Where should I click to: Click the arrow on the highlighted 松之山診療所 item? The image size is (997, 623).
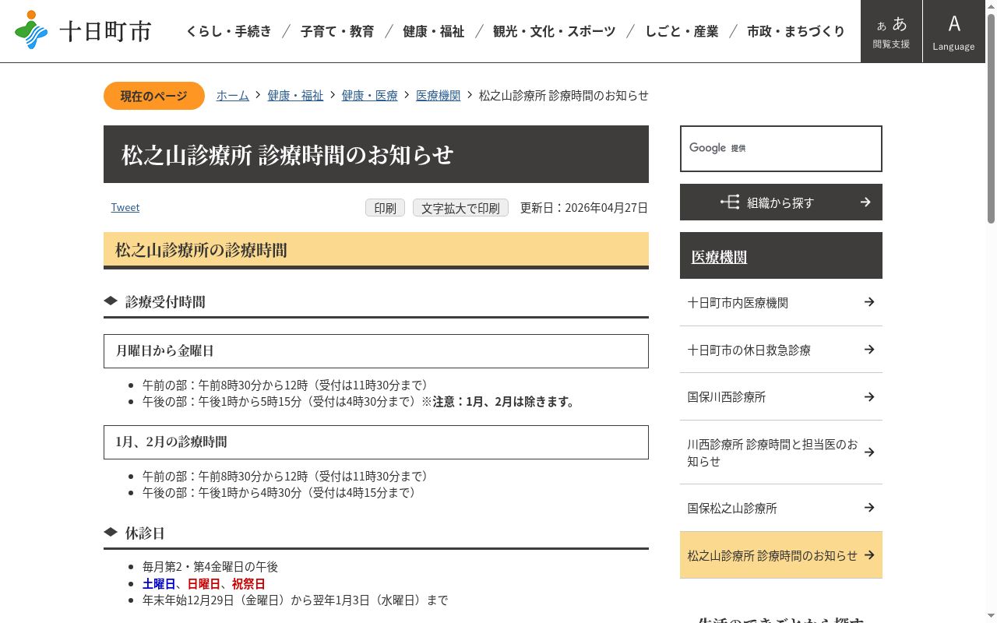(x=869, y=555)
